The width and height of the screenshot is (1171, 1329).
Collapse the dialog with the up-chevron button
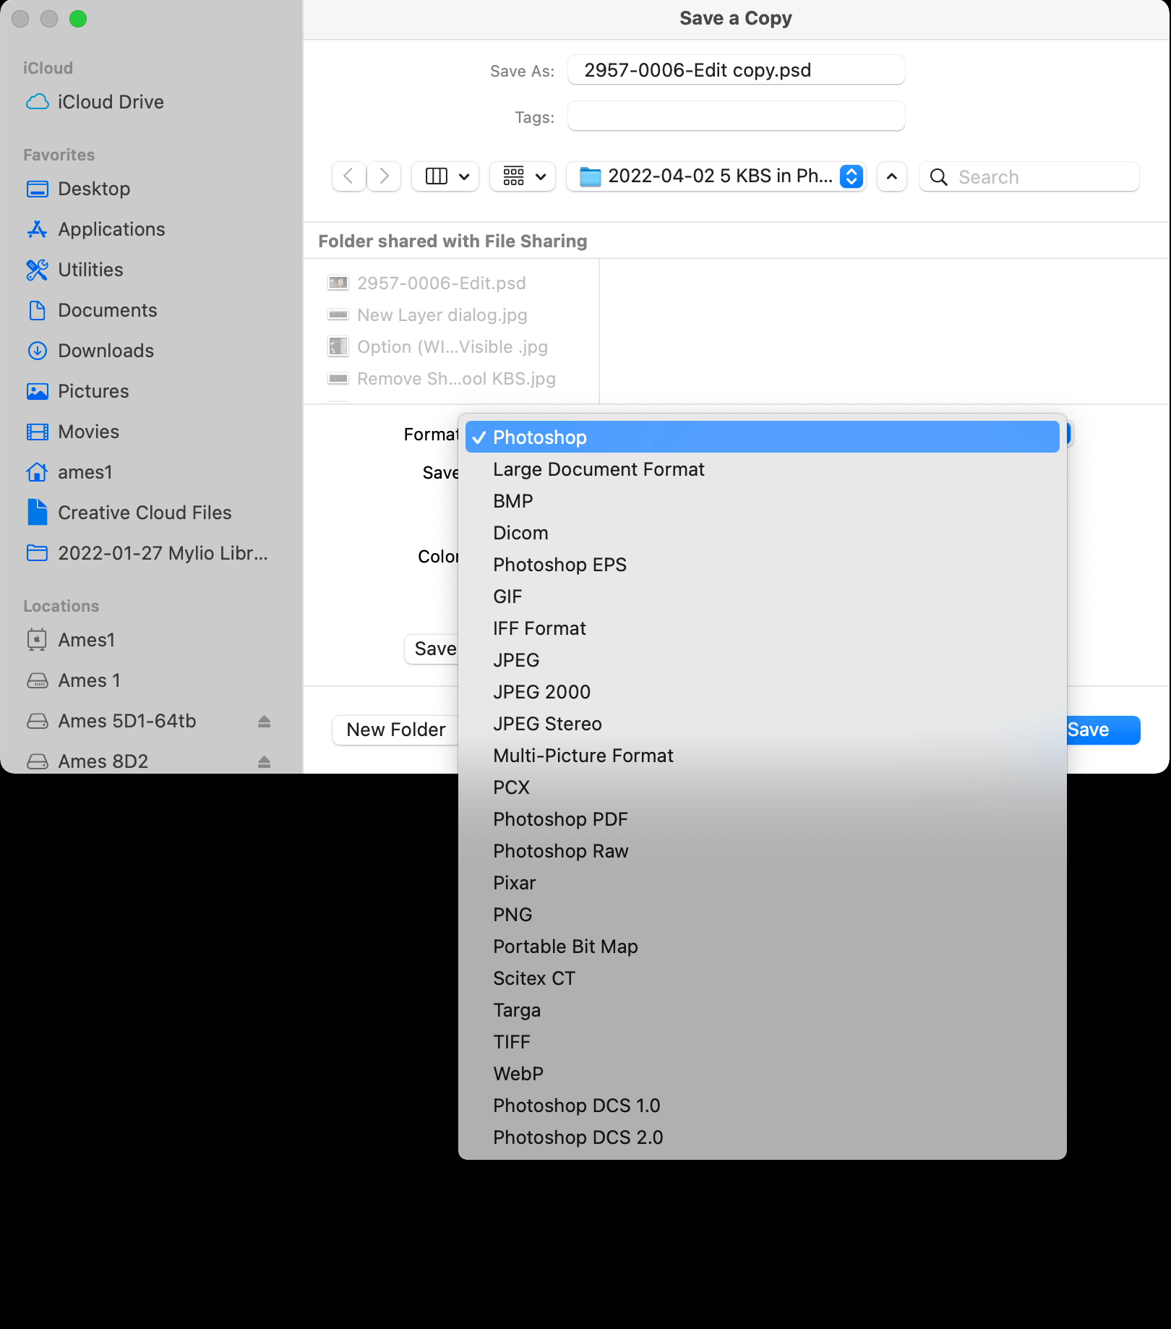892,176
